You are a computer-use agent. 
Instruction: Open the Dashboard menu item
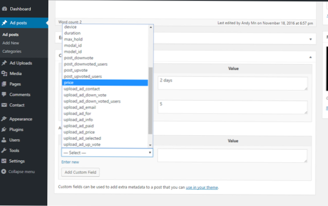click(20, 9)
